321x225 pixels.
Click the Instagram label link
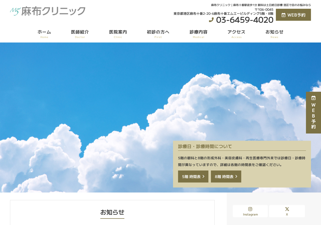(x=250, y=214)
